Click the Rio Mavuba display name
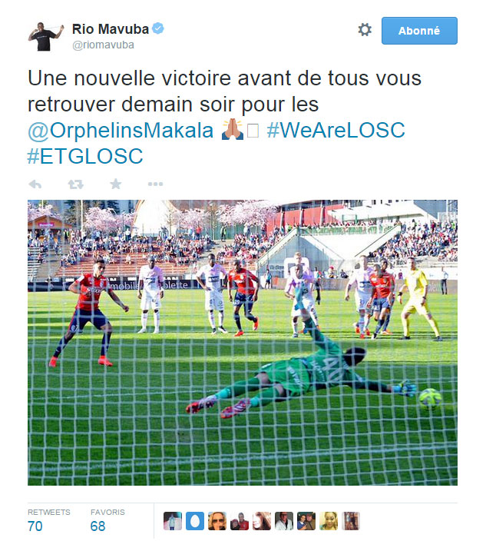This screenshot has height=541, width=486. tap(111, 29)
